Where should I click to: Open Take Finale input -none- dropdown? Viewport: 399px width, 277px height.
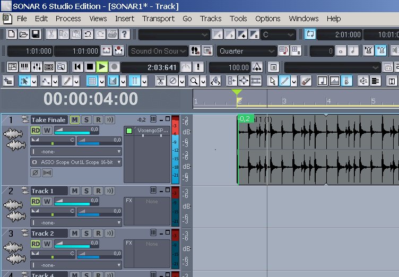(x=76, y=152)
